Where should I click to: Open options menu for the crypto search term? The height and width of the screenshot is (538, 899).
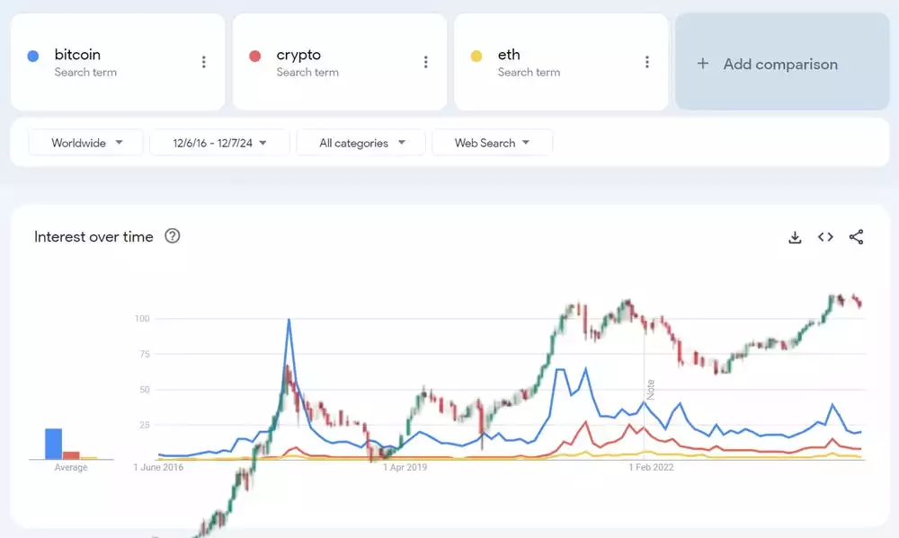426,62
